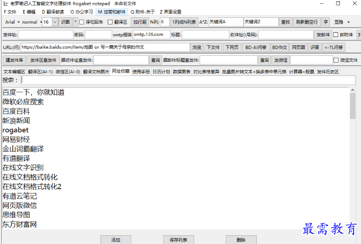361x244 pixels.
Task: Select the 金山词霸翻译 bookmark entry
Action: coord(23,149)
